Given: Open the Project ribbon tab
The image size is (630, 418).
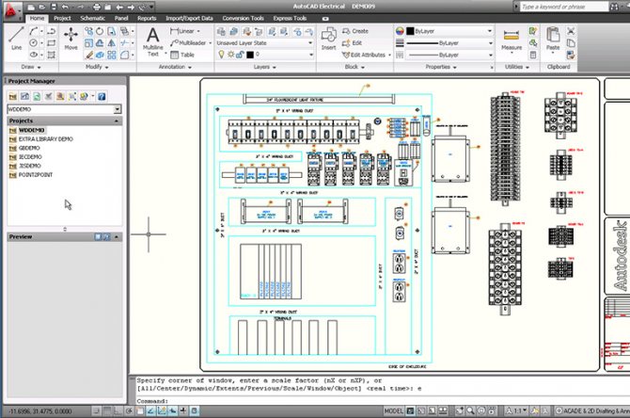Looking at the screenshot, I should click(62, 18).
